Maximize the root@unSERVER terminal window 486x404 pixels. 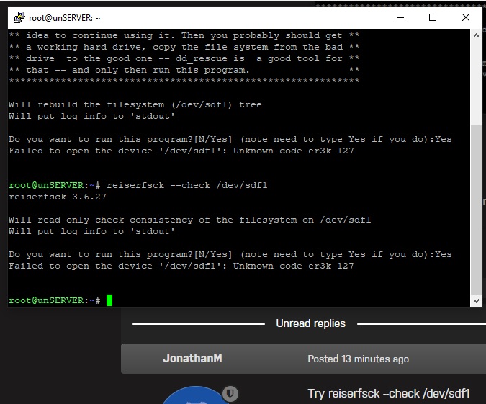pos(433,18)
